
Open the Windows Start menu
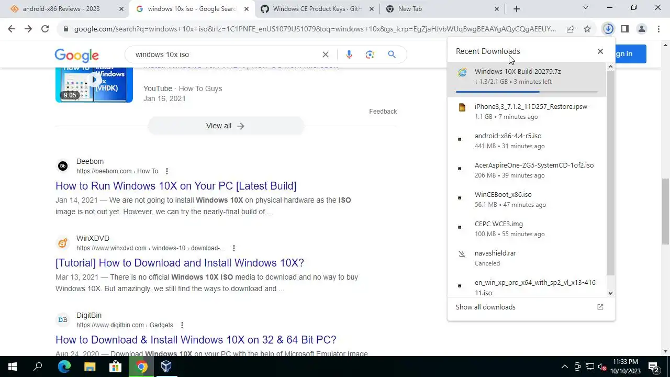click(13, 367)
